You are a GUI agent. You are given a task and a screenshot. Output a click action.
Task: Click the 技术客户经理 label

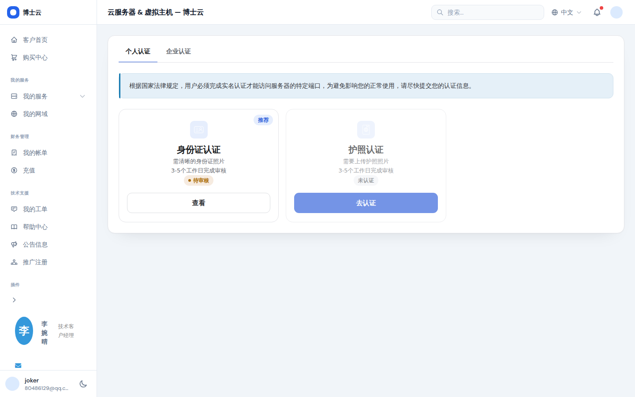(x=66, y=331)
